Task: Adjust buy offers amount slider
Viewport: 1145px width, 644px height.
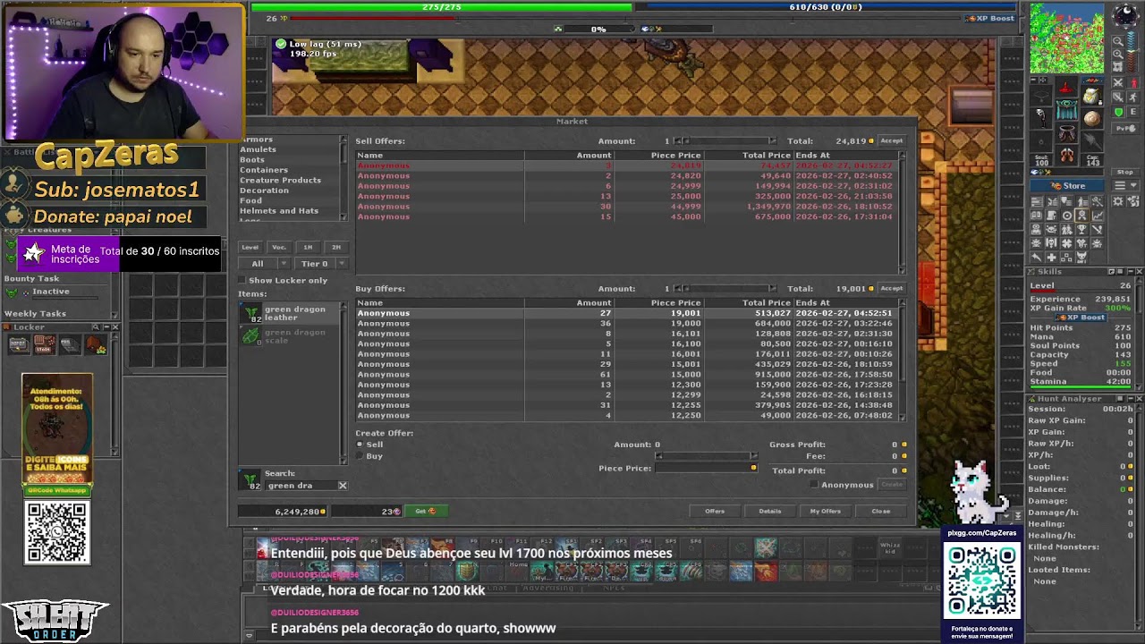Action: click(x=727, y=288)
